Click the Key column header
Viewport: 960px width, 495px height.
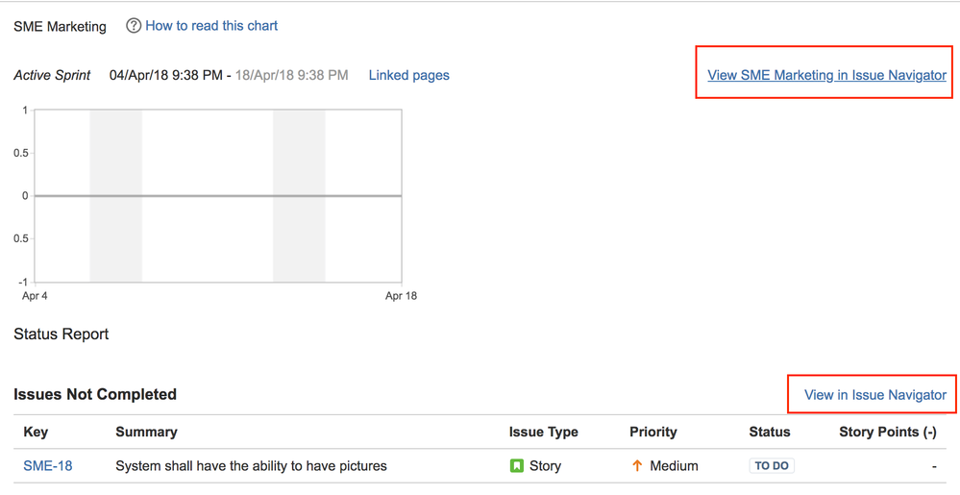pyautogui.click(x=36, y=432)
